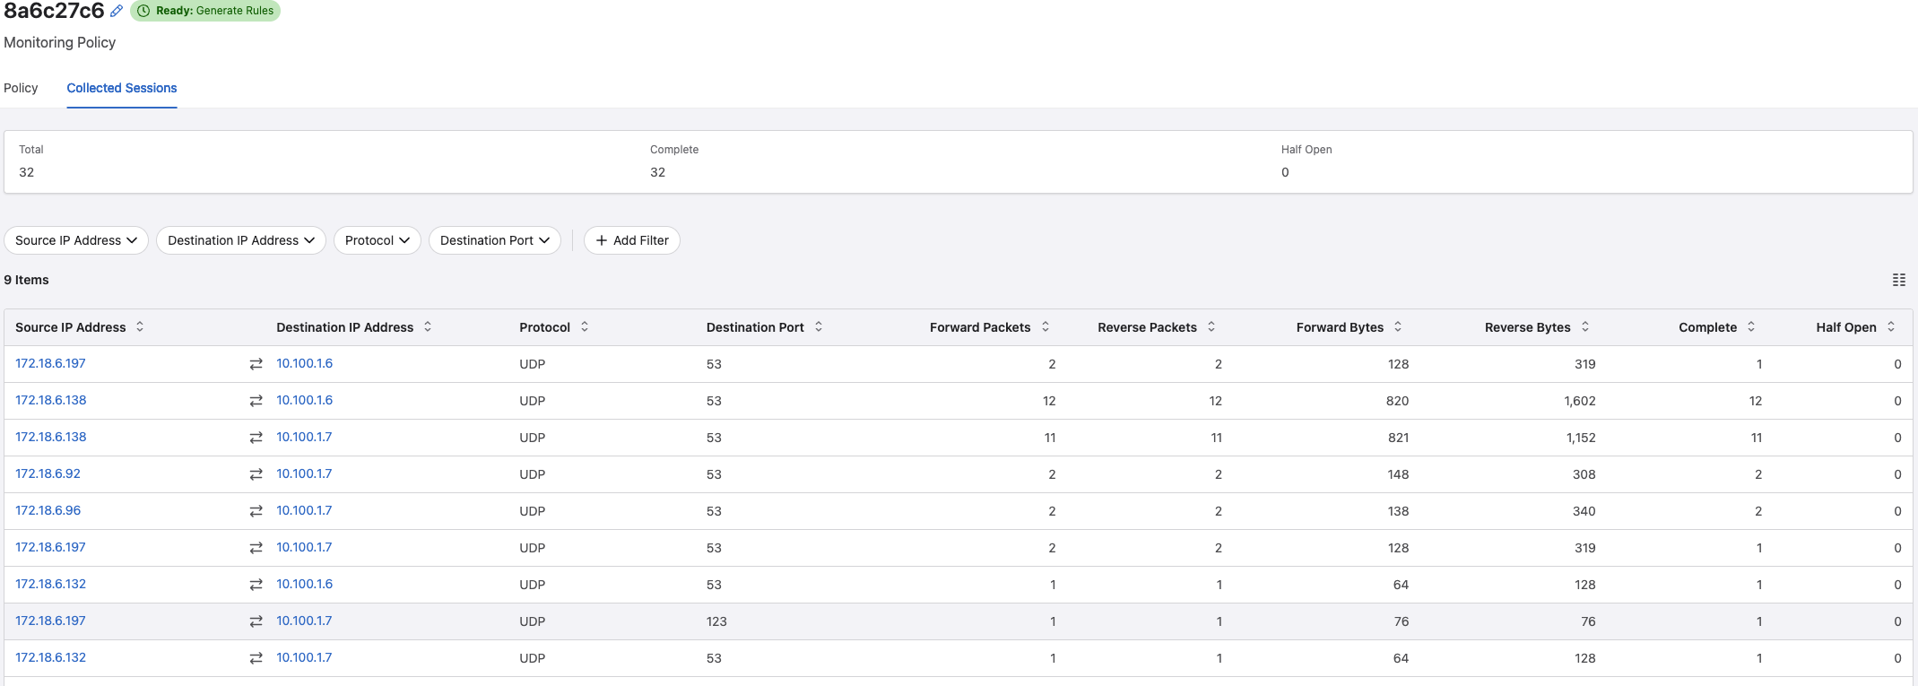Click the pencil edit icon beside 8a6c27c6
The height and width of the screenshot is (686, 1918).
[x=117, y=11]
